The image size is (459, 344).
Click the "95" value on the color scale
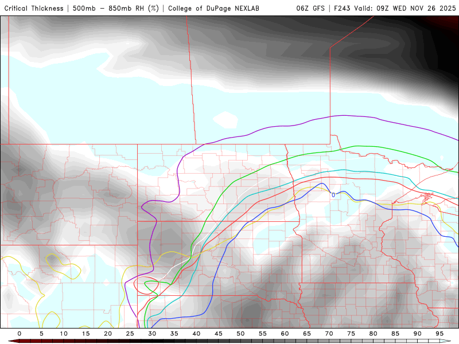[439, 334]
